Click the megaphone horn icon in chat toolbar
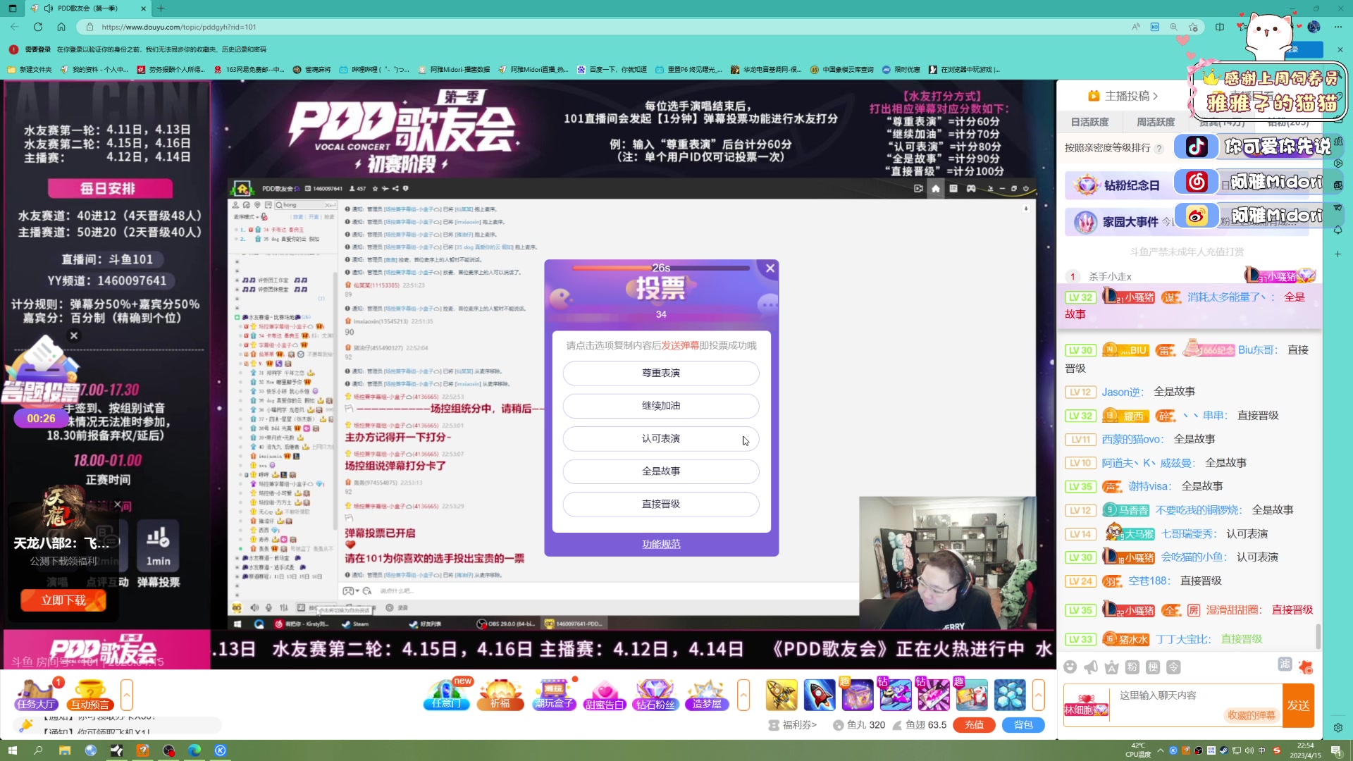Viewport: 1353px width, 761px height. click(1091, 667)
